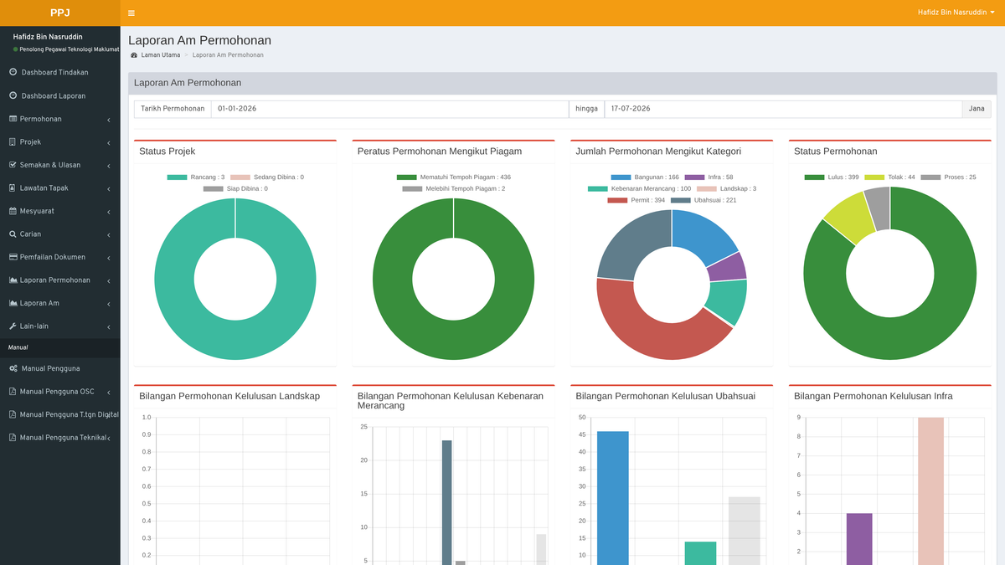Toggle sidebar with the hamburger menu icon
Viewport: 1005px width, 565px height.
pyautogui.click(x=131, y=13)
